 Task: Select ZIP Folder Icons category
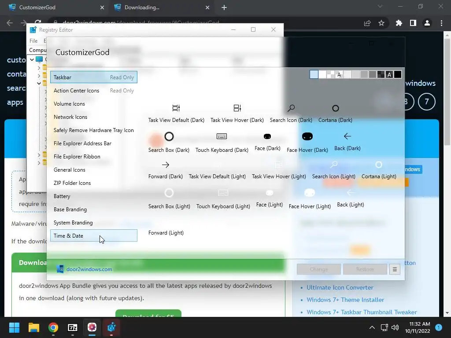[93, 183]
